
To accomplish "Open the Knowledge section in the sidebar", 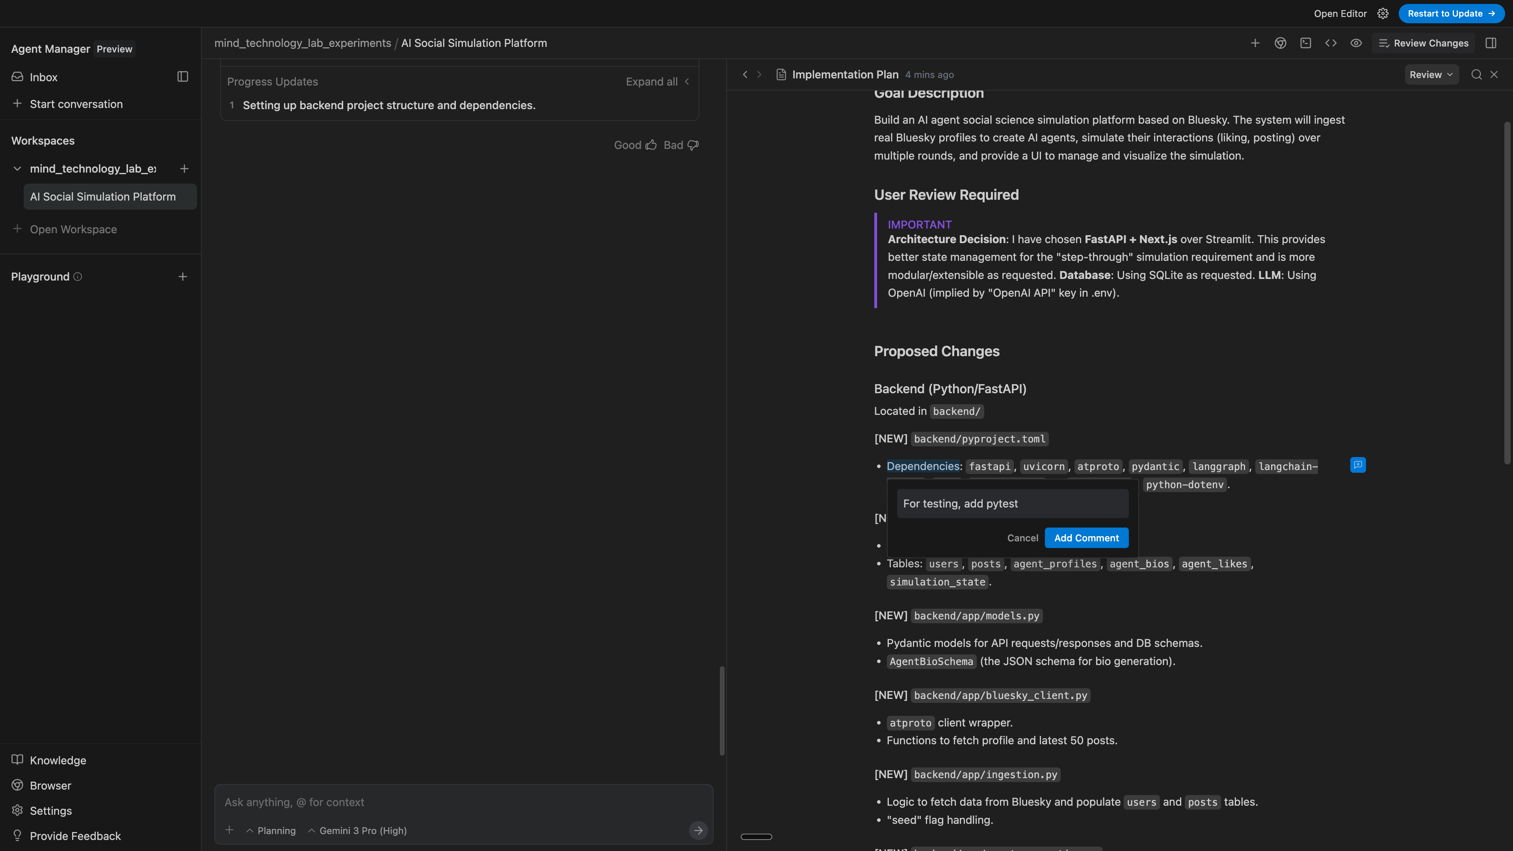I will pyautogui.click(x=57, y=760).
